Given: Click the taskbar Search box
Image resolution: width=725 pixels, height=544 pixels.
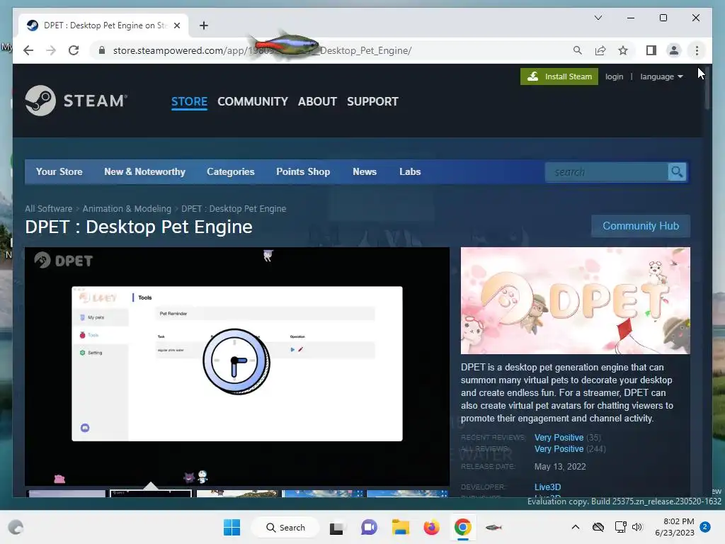Looking at the screenshot, I should pos(285,527).
